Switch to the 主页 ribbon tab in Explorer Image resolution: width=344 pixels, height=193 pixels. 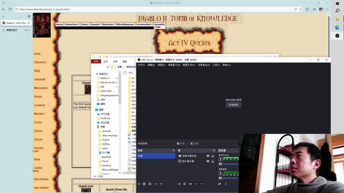(106, 61)
